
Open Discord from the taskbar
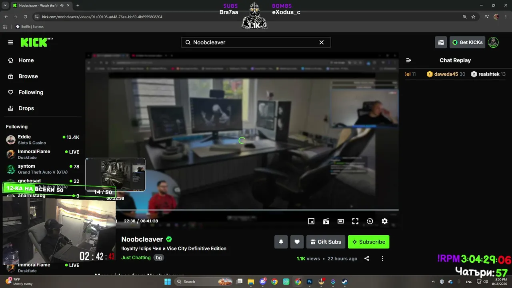[263, 282]
